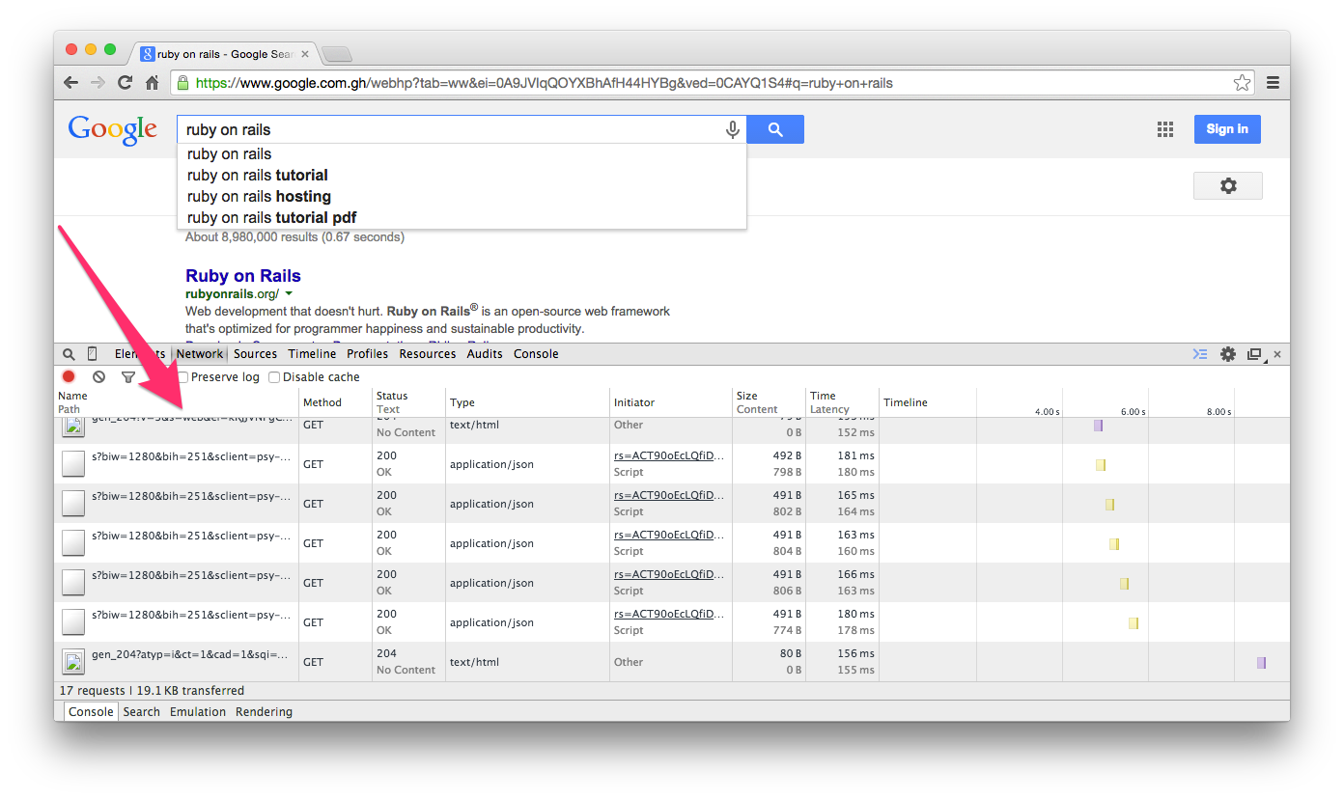The height and width of the screenshot is (799, 1344).
Task: Click the green lock security icon
Action: coord(183,83)
